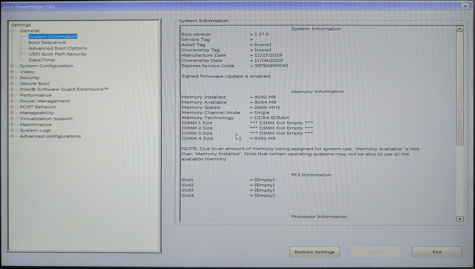Expand the Video node

point(12,72)
